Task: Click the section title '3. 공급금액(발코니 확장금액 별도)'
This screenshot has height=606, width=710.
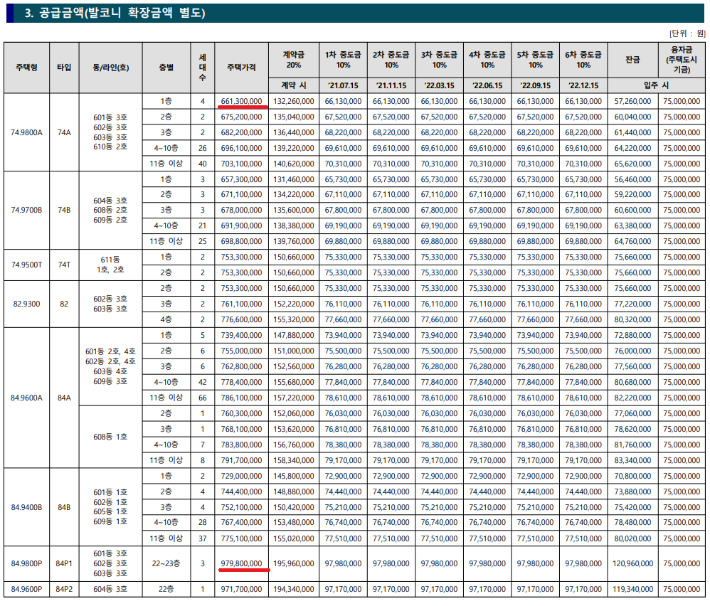Action: (115, 13)
